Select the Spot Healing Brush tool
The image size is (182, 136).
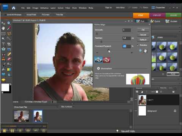pos(9,54)
